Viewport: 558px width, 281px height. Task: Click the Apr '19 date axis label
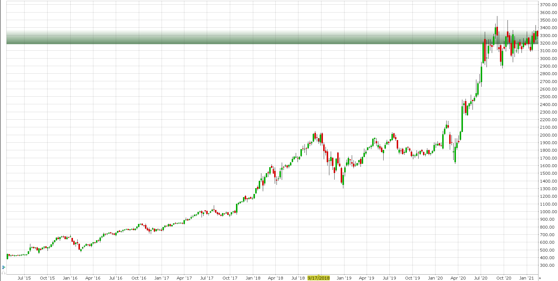[x=367, y=278]
